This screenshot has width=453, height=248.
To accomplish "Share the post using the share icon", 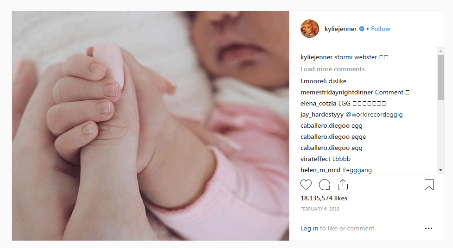I will click(343, 185).
